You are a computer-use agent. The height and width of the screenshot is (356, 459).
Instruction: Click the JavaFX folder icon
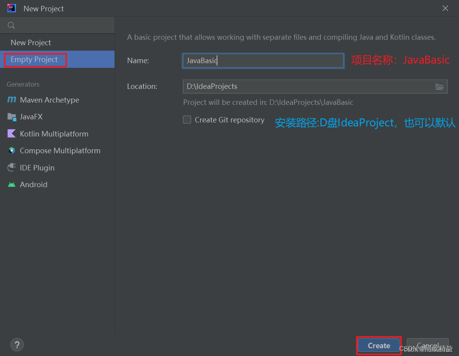point(12,117)
